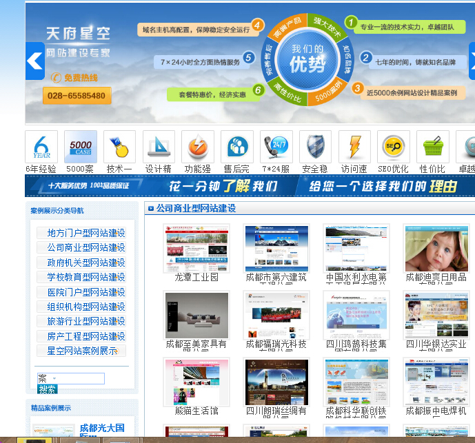View 中国水利水电第 case thumbnail
The height and width of the screenshot is (443, 475).
356,248
